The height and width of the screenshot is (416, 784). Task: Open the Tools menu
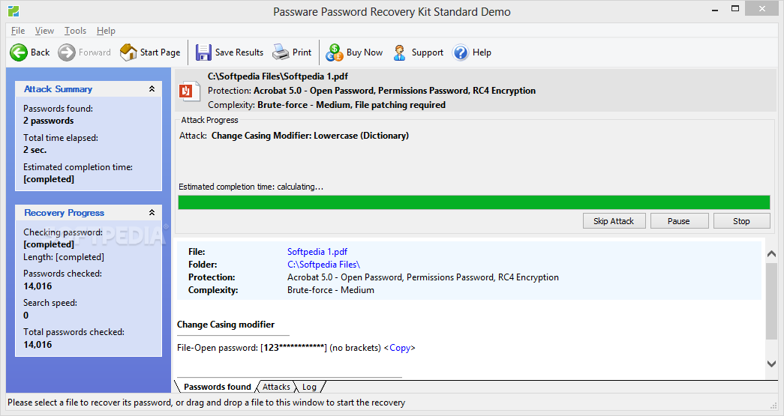(75, 31)
